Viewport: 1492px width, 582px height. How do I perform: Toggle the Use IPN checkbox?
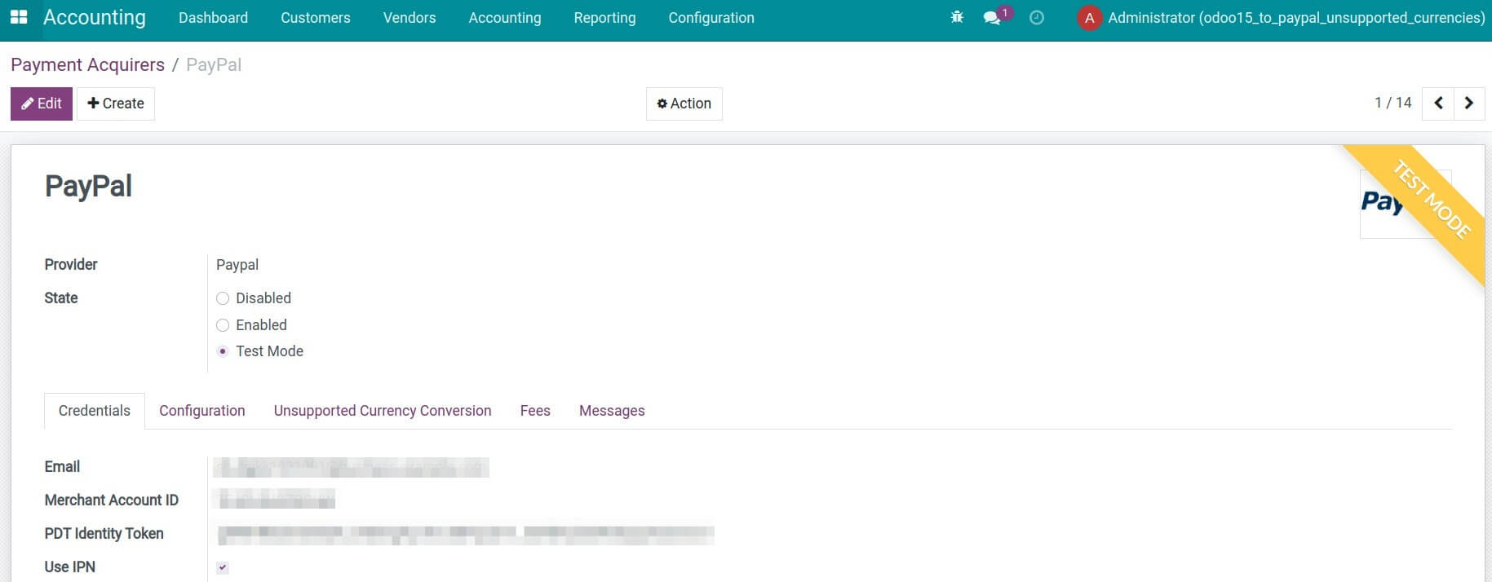pos(223,567)
